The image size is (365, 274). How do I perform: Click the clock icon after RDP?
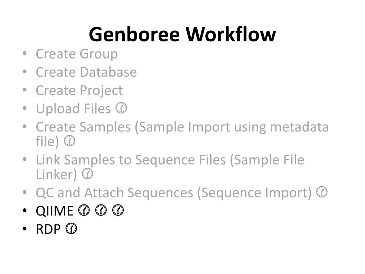point(71,229)
